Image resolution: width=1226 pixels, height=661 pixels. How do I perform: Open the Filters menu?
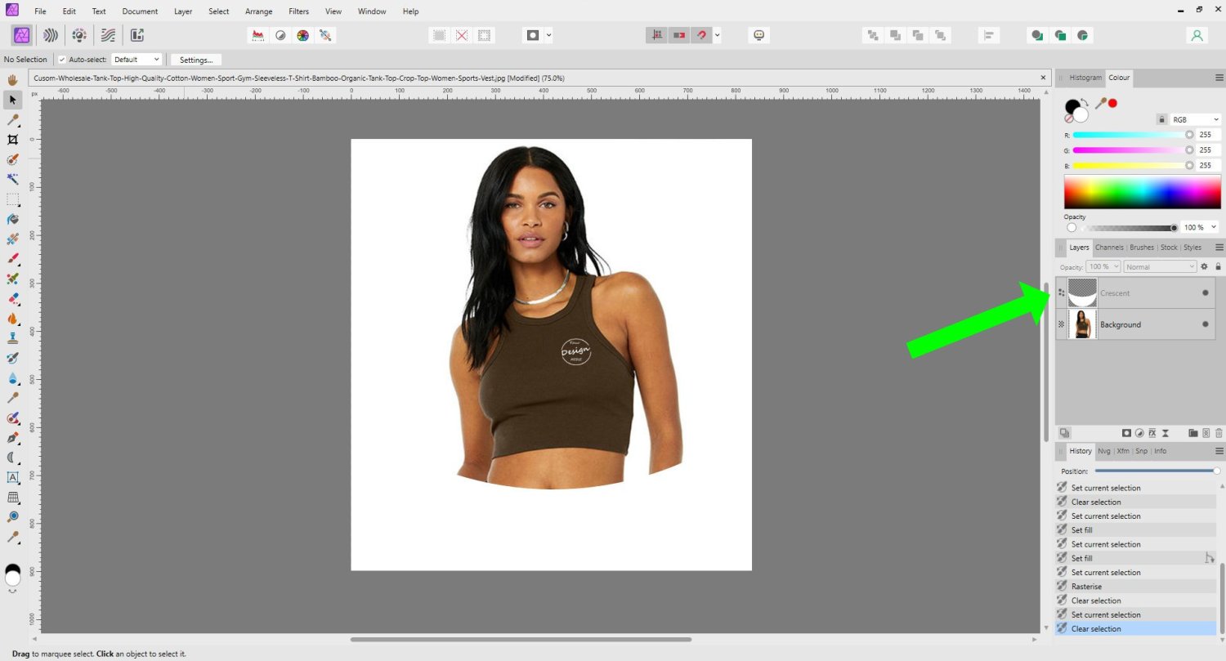298,11
